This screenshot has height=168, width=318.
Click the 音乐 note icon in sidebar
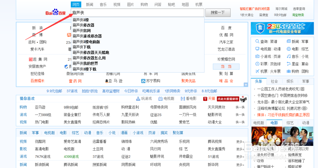tap(289, 56)
